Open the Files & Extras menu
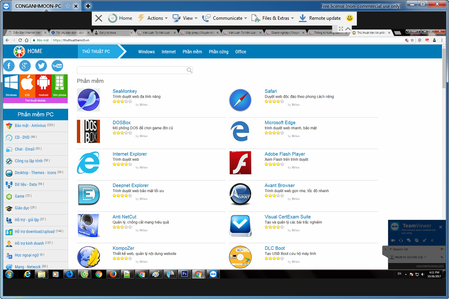The image size is (449, 299). [272, 18]
